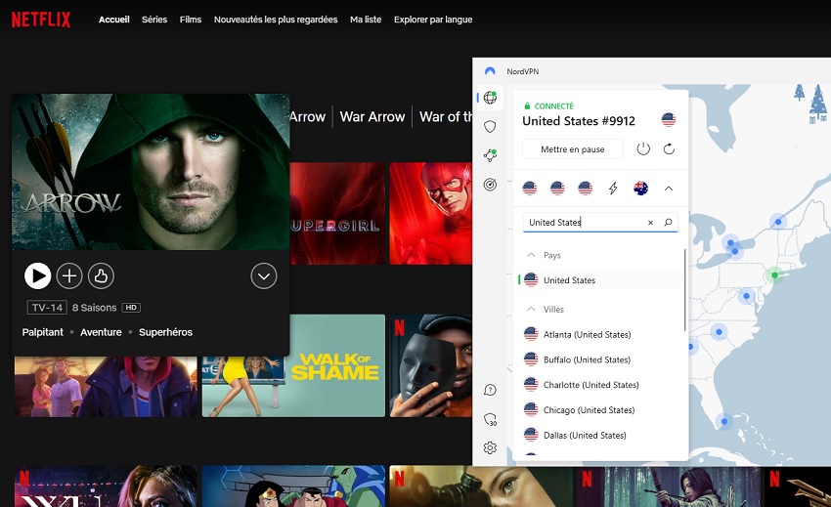The image size is (831, 507).
Task: Collapse the Pays section
Action: [x=531, y=255]
